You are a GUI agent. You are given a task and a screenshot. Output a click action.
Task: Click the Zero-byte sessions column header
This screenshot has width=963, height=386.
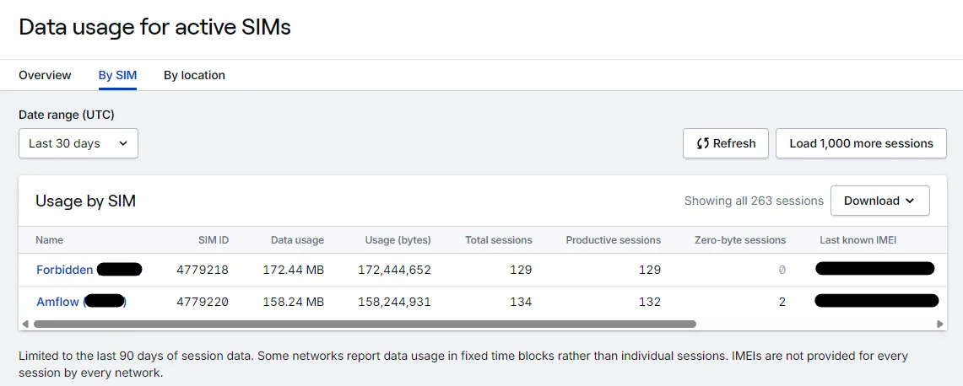click(x=740, y=240)
